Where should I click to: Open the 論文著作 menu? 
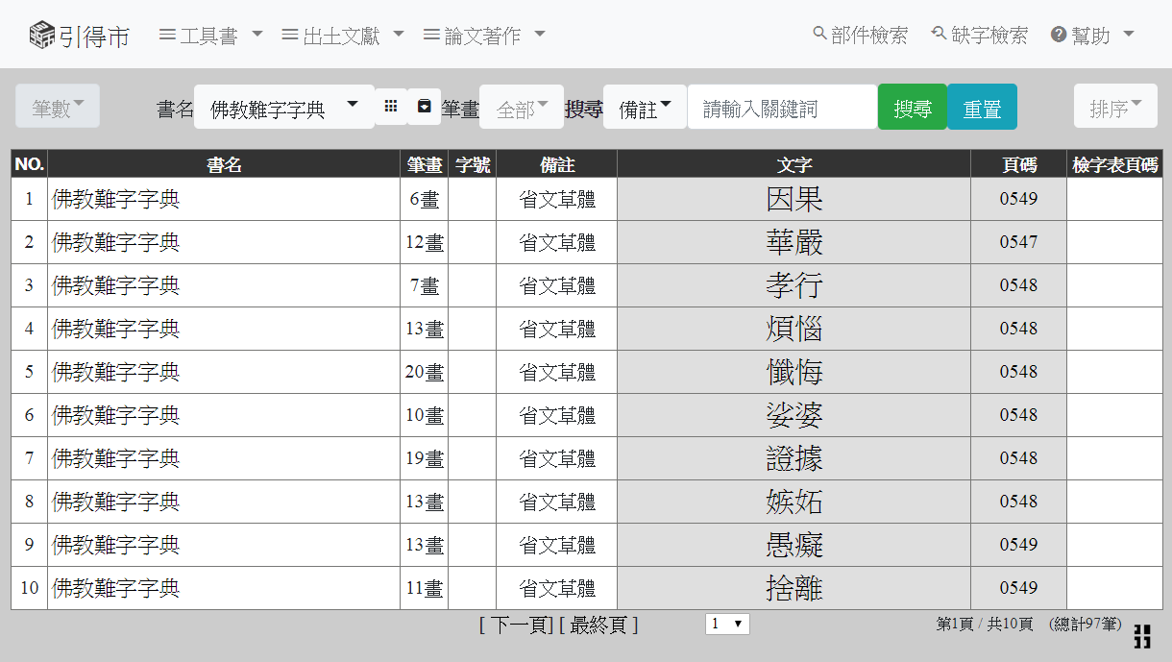[x=484, y=36]
